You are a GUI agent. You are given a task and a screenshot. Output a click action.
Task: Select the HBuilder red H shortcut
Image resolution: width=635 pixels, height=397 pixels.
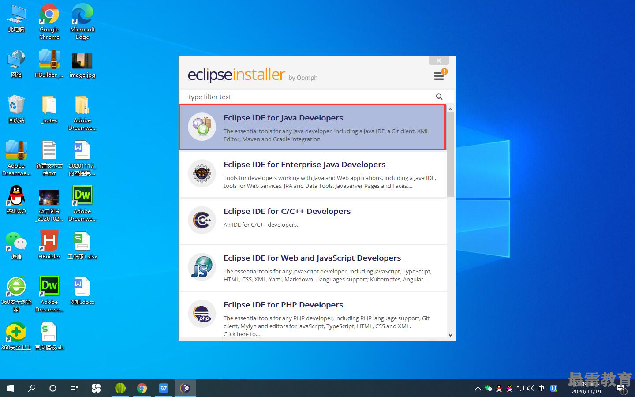49,246
